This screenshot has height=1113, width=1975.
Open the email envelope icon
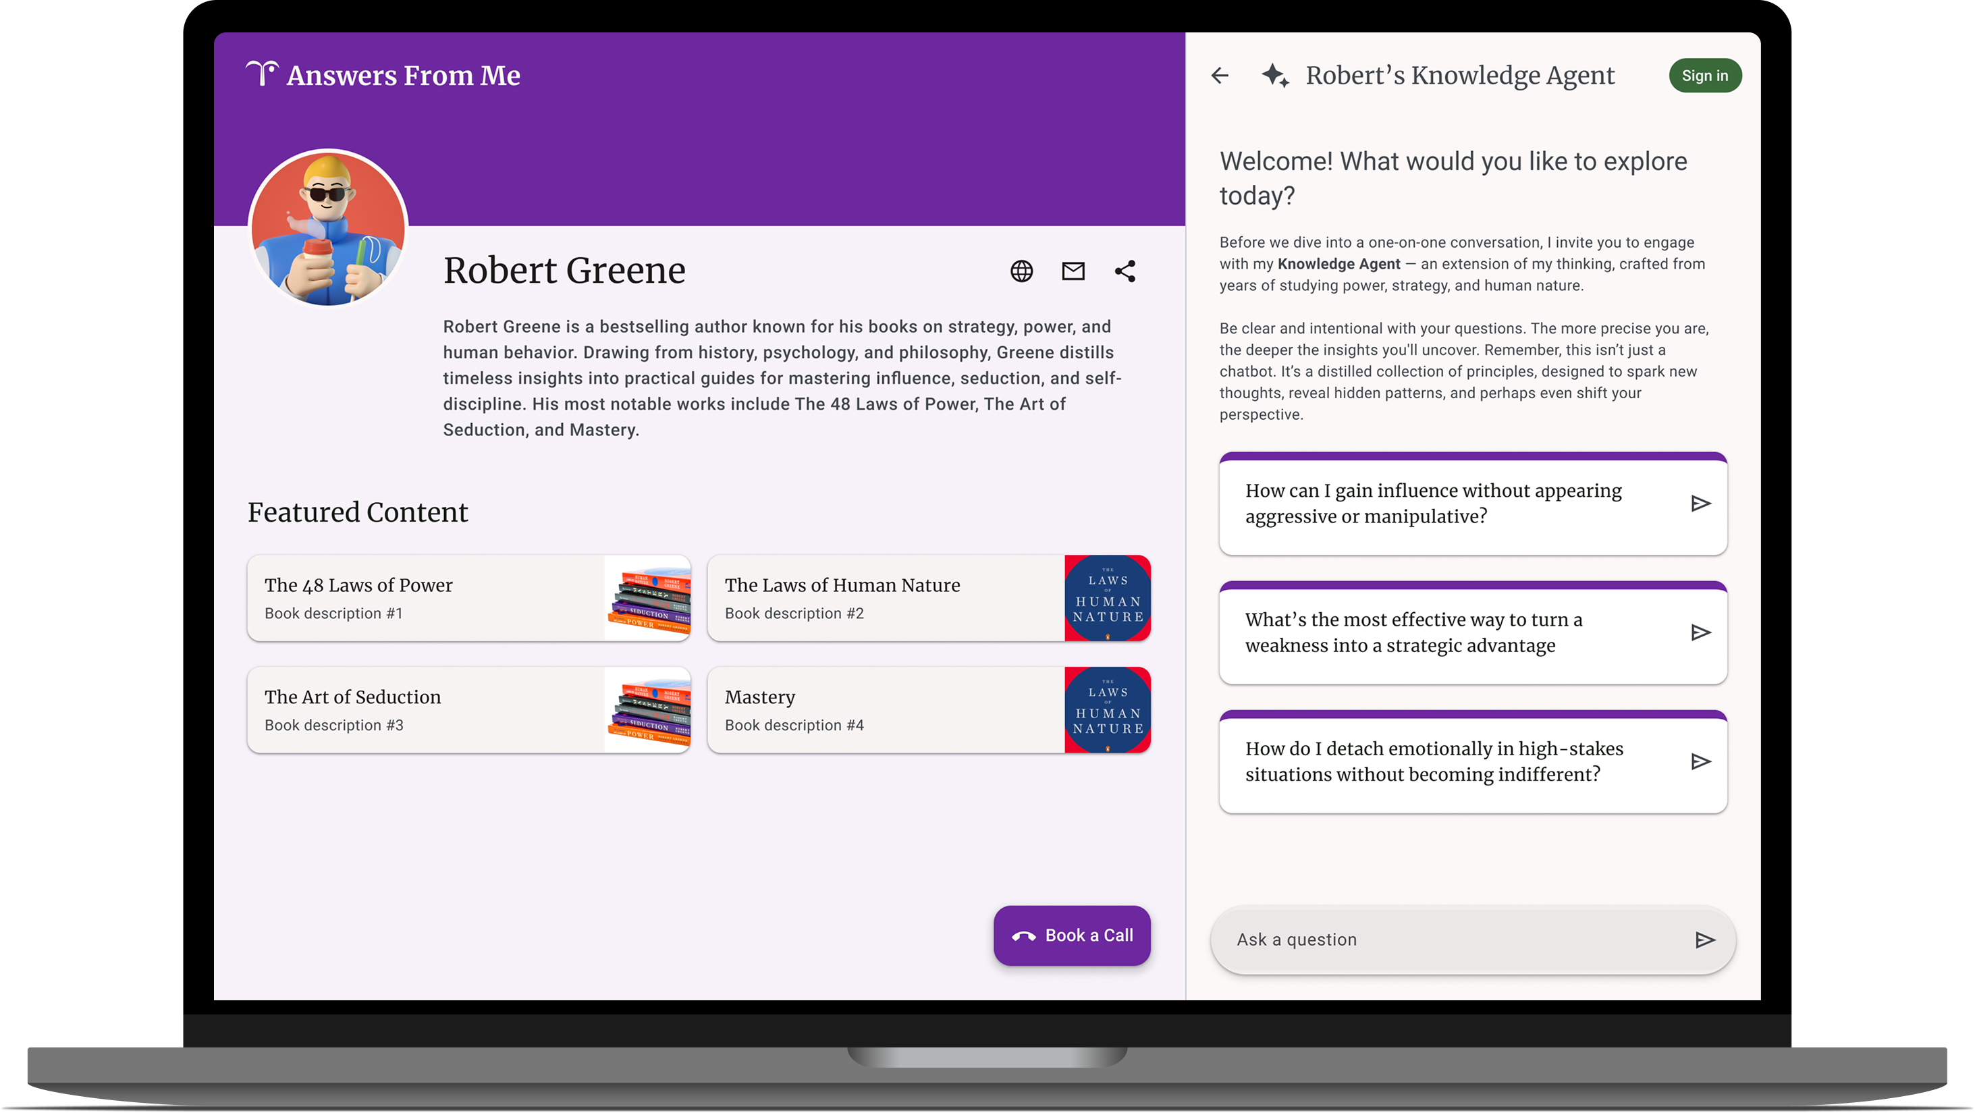tap(1073, 271)
